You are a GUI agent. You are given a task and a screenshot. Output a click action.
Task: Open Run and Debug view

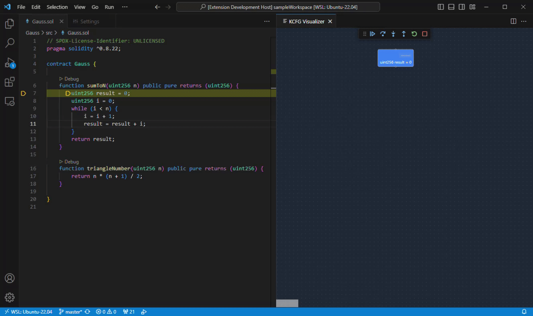pos(10,63)
